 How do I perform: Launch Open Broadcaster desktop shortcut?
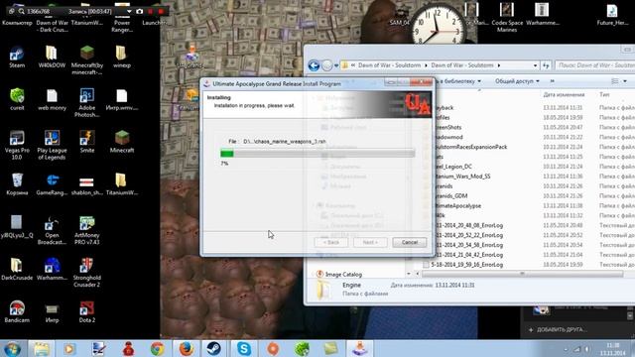pyautogui.click(x=52, y=231)
